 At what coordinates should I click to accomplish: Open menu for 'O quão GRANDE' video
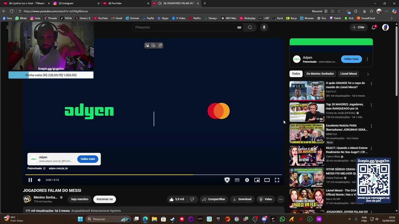pos(371,84)
